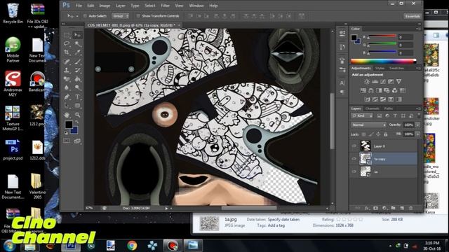Open the Group auto-select dropdown
Image resolution: width=449 pixels, height=252 pixels.
point(121,16)
